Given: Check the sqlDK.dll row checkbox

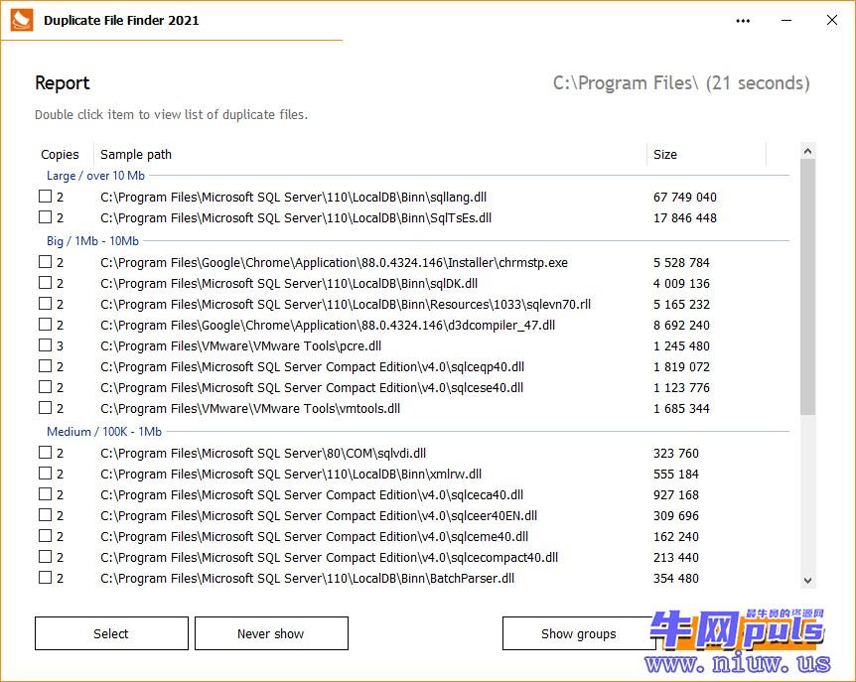Looking at the screenshot, I should click(46, 282).
